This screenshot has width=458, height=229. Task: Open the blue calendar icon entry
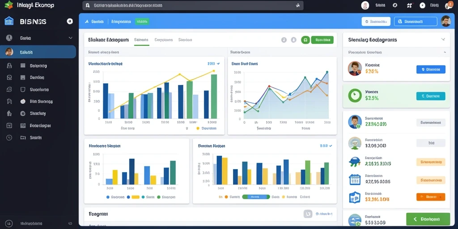(355, 179)
